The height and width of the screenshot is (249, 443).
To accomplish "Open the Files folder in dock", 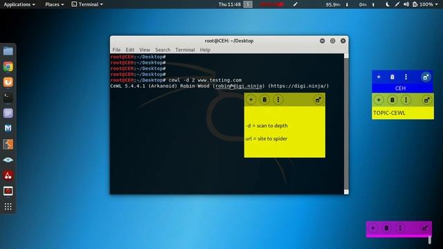I will (x=8, y=51).
